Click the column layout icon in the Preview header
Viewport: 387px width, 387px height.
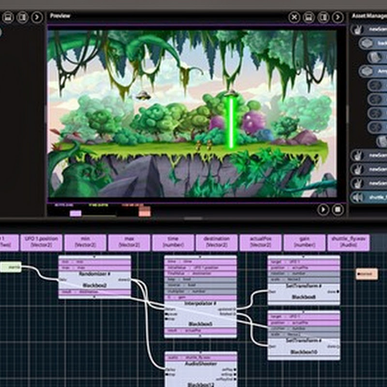click(323, 17)
